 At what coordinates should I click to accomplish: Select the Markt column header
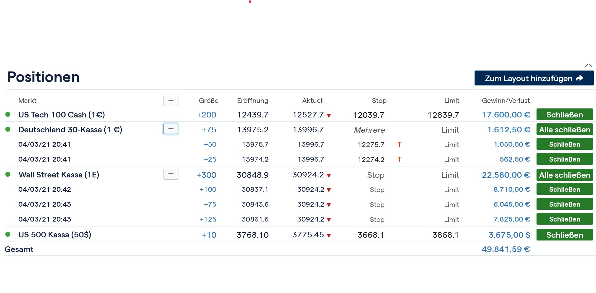27,100
